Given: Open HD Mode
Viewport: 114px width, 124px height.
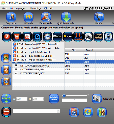Looking at the screenshot, I should click(28, 17).
